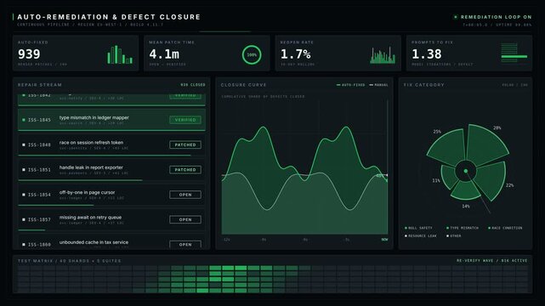Click the OPEN badge on ISS-1860
This screenshot has width=545, height=306.
(x=185, y=244)
